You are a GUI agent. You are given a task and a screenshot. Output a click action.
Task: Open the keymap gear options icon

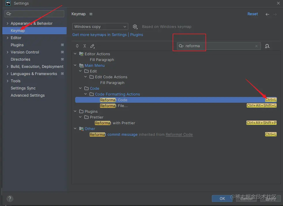135,27
